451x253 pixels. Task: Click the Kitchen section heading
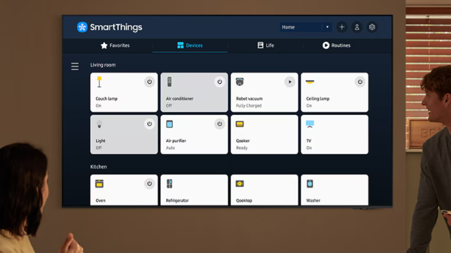[x=98, y=167]
